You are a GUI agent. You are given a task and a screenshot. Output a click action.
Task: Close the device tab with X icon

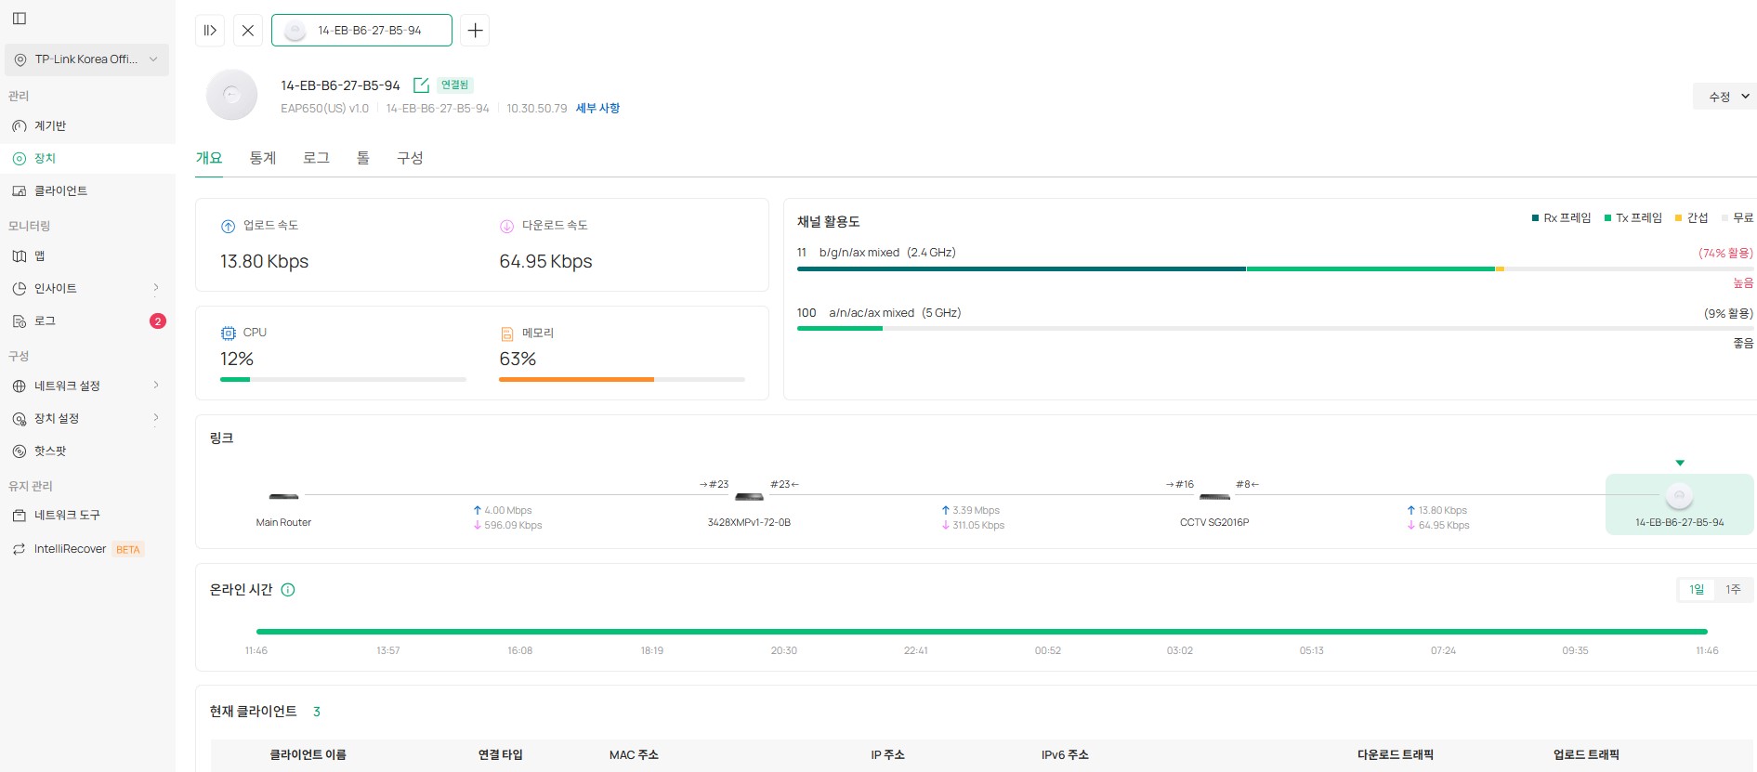pos(247,31)
